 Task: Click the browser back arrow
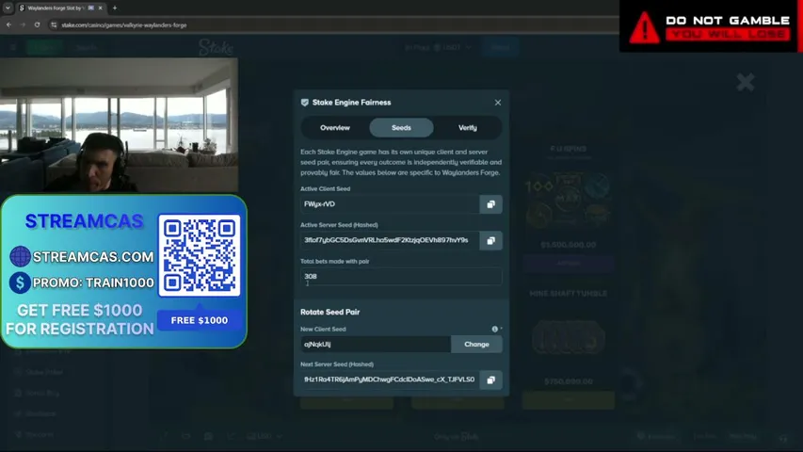coord(8,24)
